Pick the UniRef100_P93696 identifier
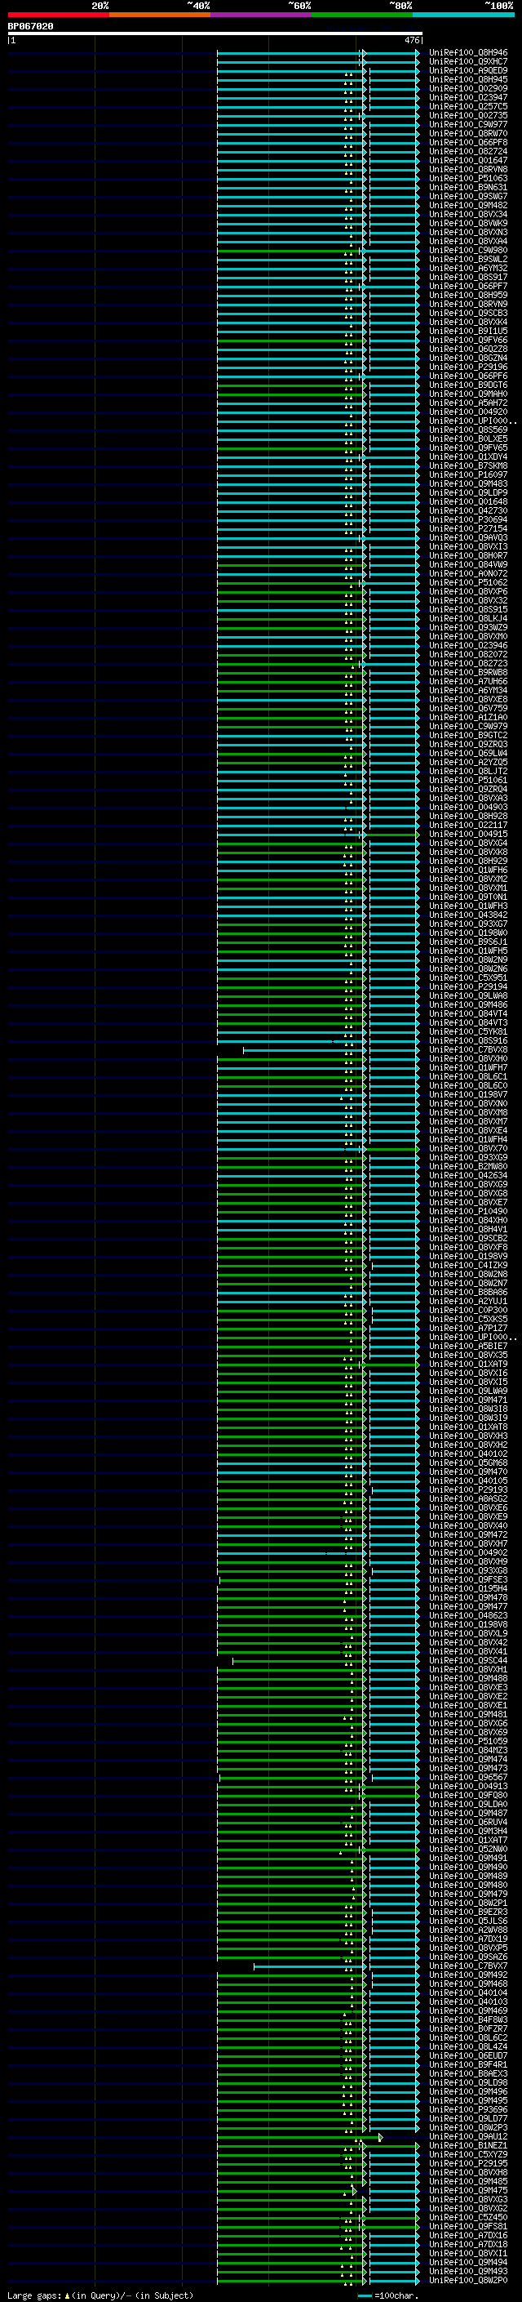 point(468,2109)
